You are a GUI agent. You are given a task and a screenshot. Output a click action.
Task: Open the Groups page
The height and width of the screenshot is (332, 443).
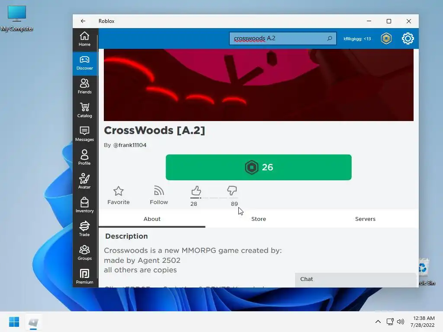[x=84, y=252]
